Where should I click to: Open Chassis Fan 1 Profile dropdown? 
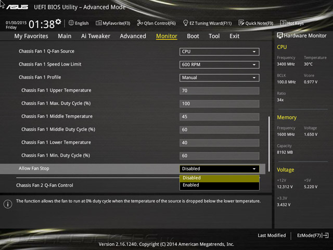[x=220, y=78]
